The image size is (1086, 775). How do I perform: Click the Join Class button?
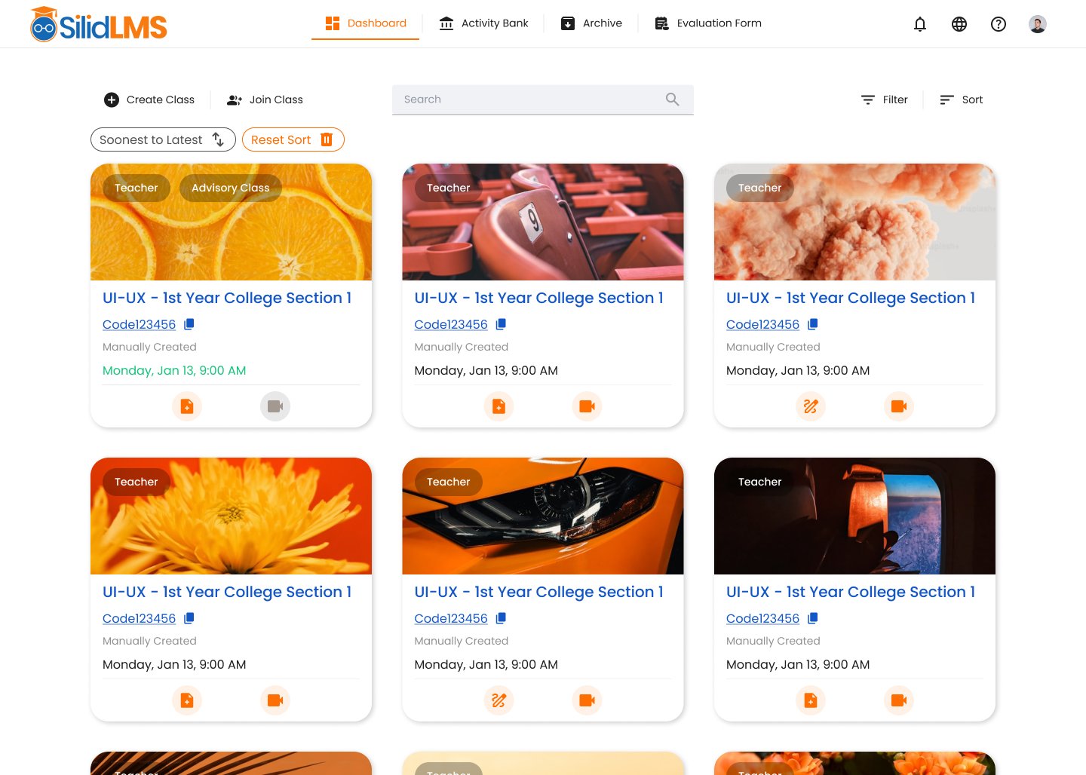pyautogui.click(x=265, y=100)
